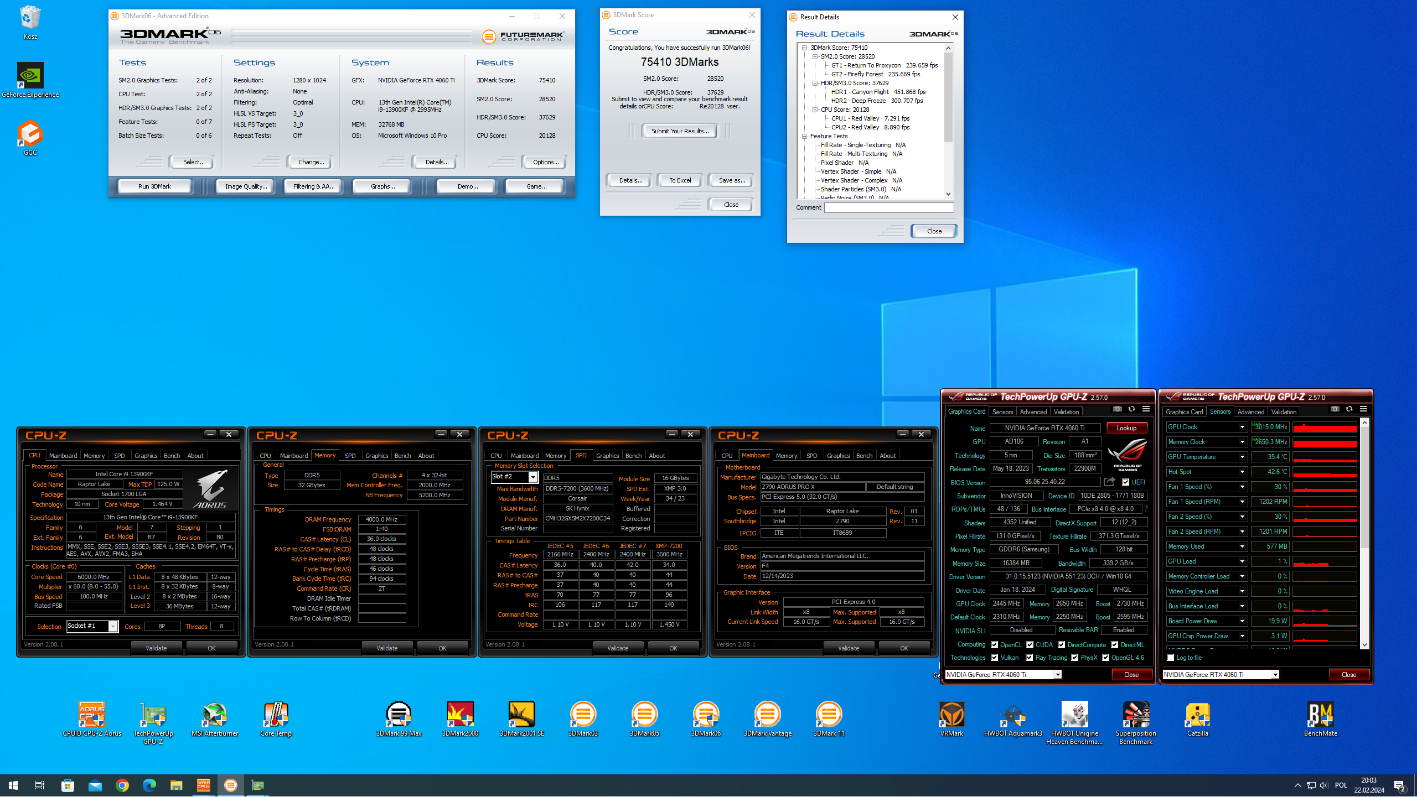
Task: Launch Core Temp shortcut
Action: click(x=276, y=719)
